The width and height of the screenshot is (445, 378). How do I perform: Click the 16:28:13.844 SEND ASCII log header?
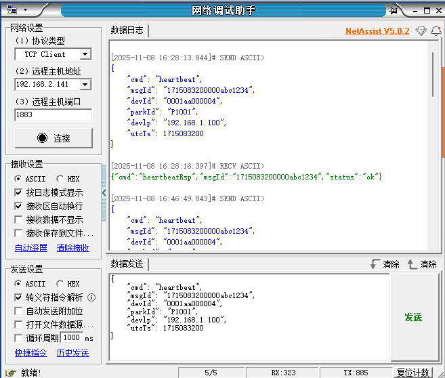click(x=188, y=58)
